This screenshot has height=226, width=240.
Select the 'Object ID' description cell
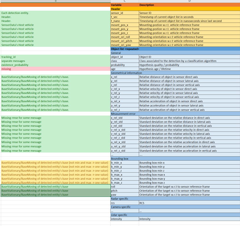pyautogui.click(x=190, y=57)
